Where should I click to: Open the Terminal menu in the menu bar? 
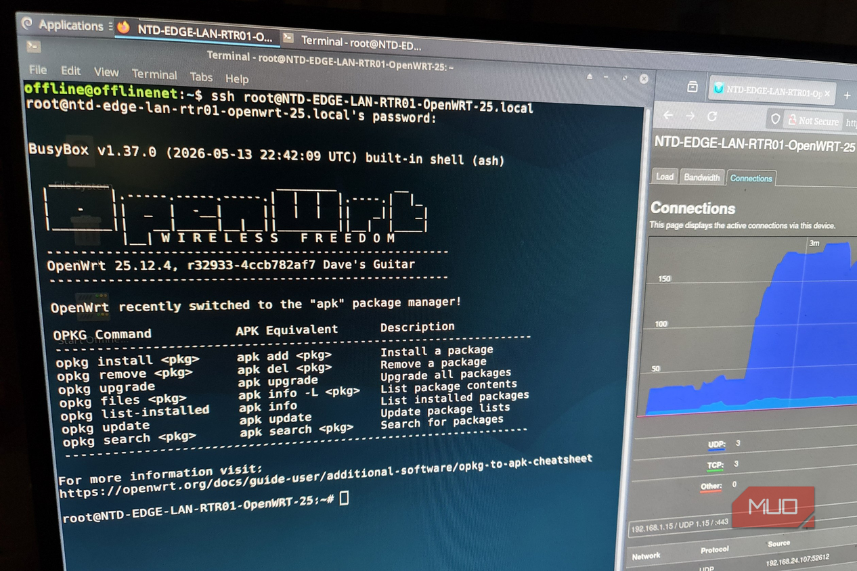point(154,74)
